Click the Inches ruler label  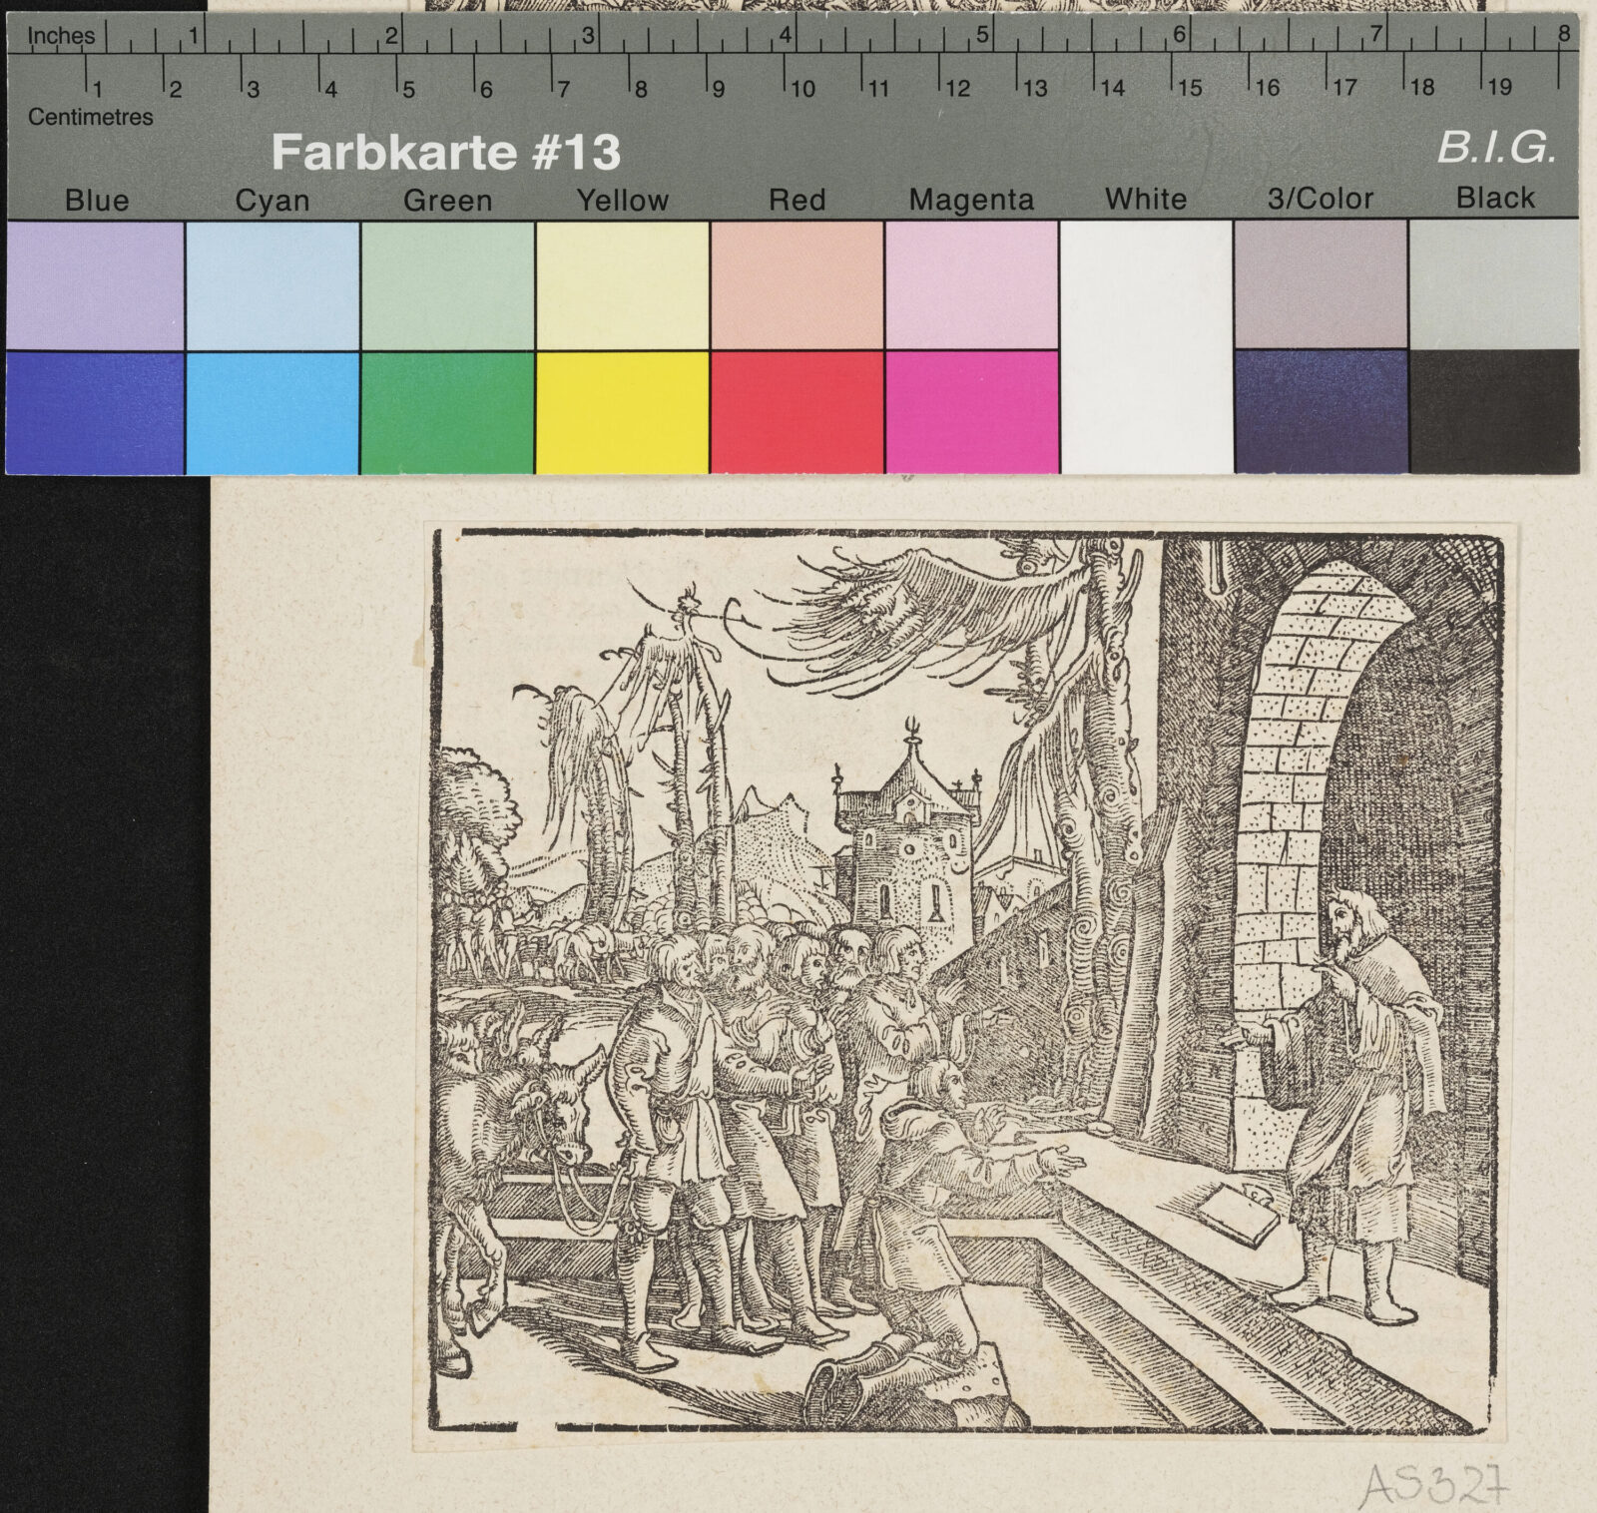61,36
